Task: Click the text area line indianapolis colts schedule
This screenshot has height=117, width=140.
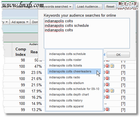Action: tap(67, 26)
